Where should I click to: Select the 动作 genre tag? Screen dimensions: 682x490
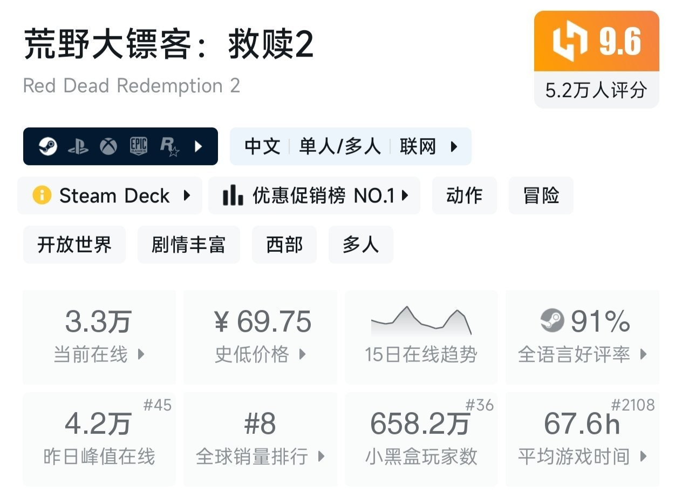464,195
